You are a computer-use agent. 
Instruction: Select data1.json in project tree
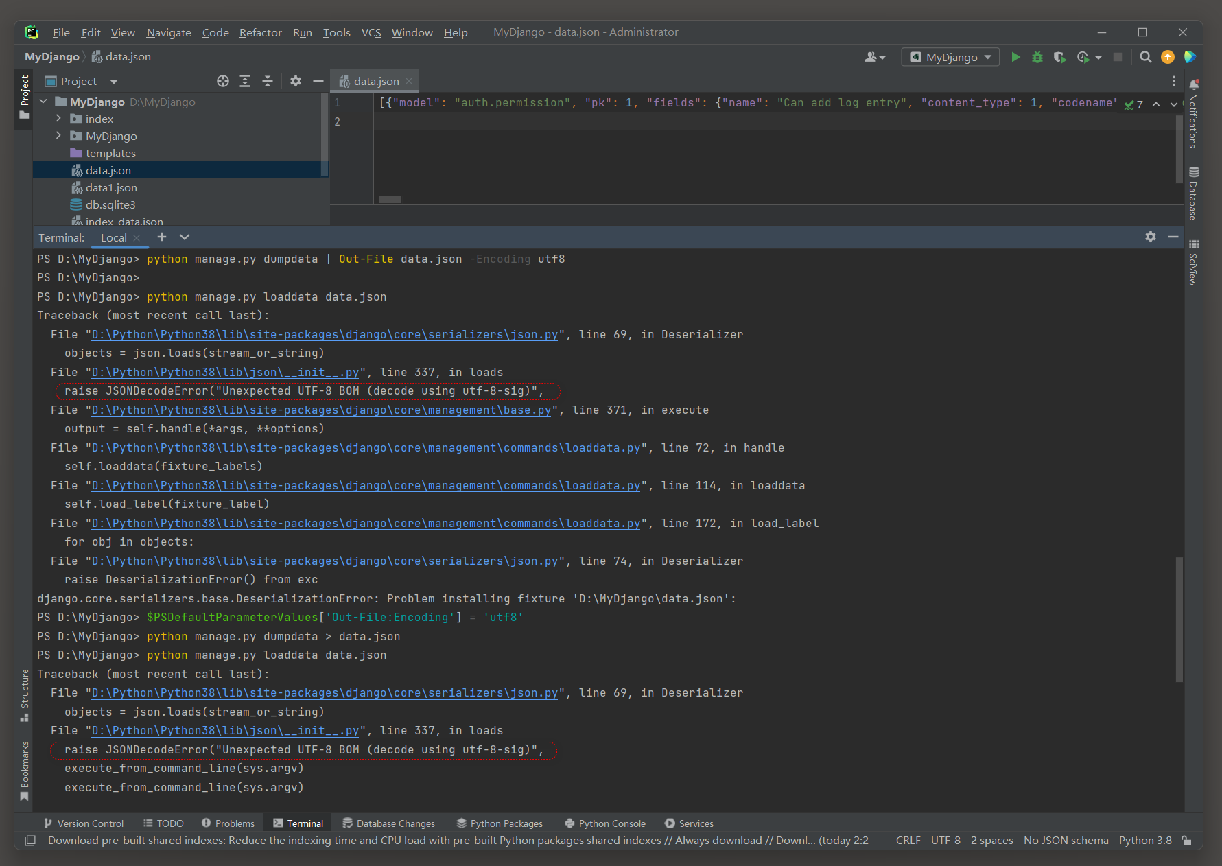111,187
